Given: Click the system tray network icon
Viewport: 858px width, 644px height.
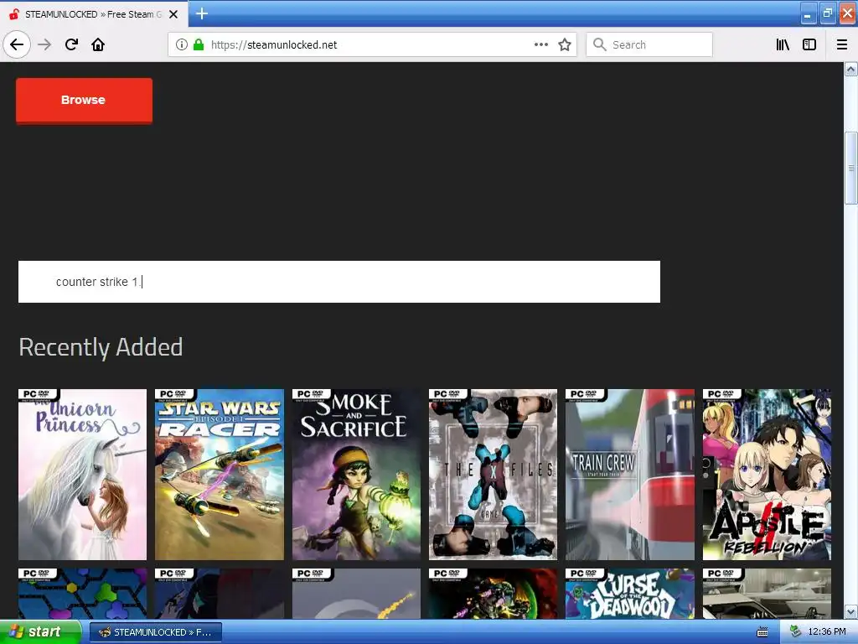Looking at the screenshot, I should [795, 632].
